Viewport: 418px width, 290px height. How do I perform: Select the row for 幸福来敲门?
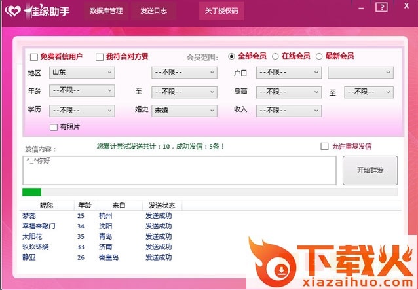pyautogui.click(x=210, y=226)
